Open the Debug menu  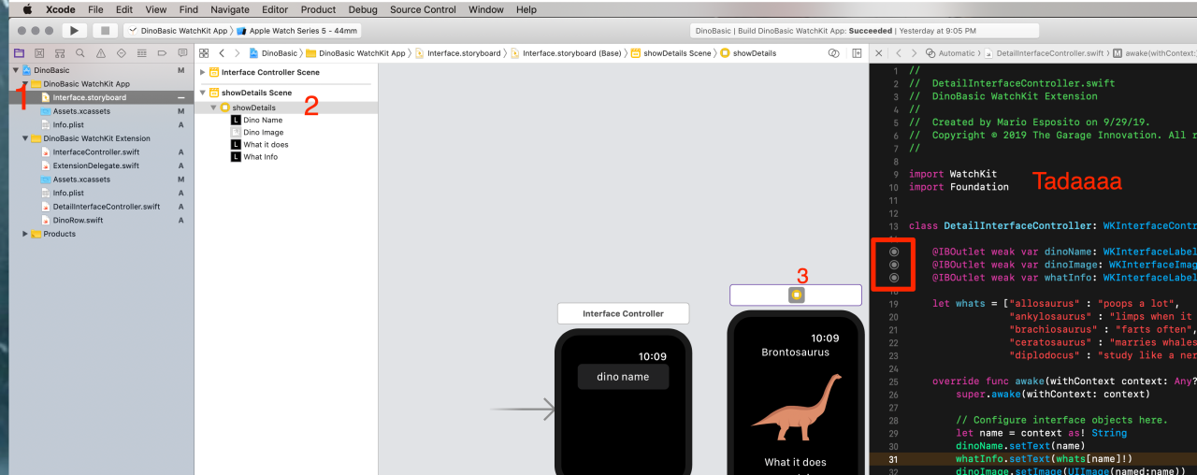[363, 9]
